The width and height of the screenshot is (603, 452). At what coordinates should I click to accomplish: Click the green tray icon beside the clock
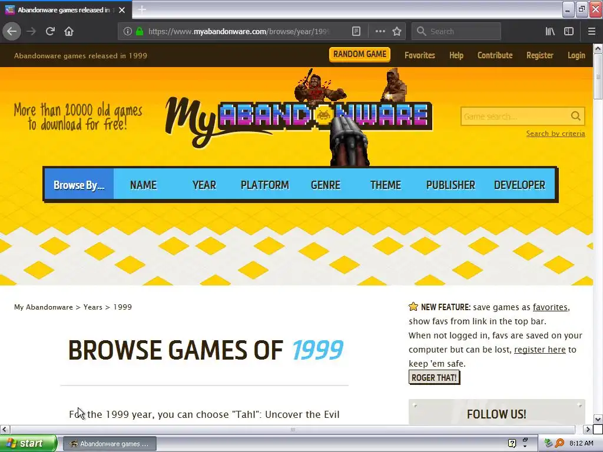548,443
